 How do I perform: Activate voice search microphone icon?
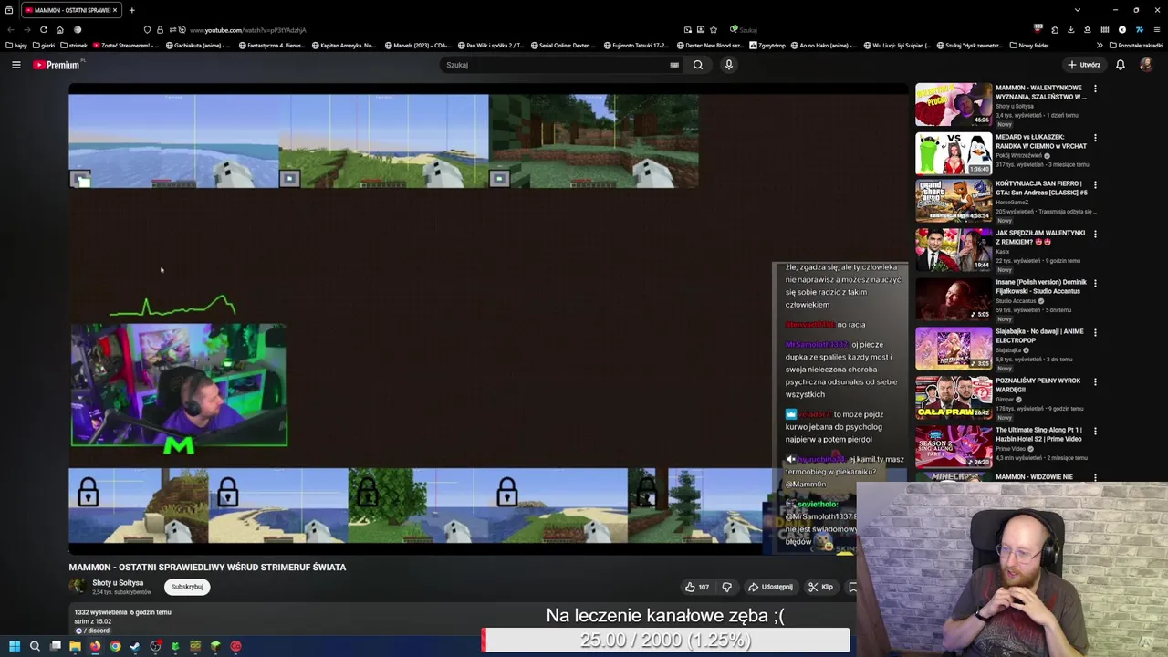[x=728, y=65]
